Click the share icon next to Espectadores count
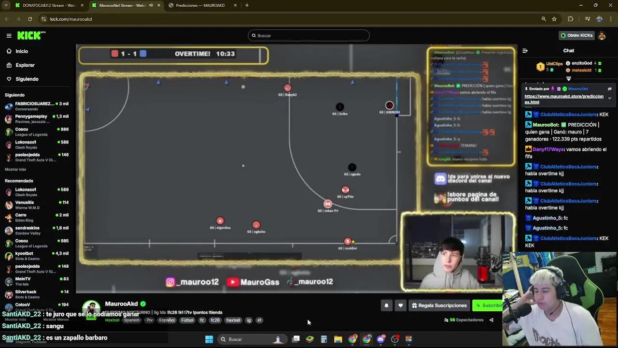This screenshot has height=348, width=618. click(x=492, y=319)
